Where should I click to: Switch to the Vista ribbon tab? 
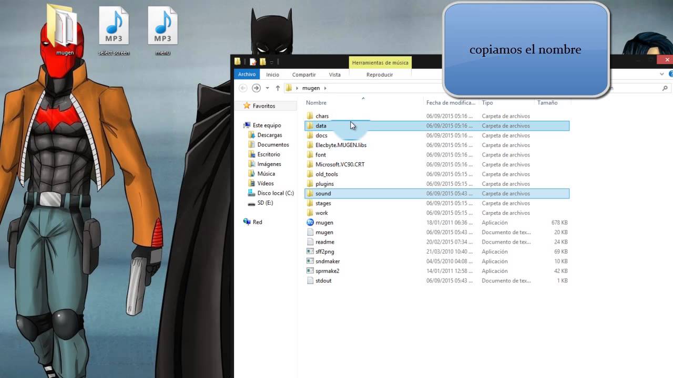334,75
